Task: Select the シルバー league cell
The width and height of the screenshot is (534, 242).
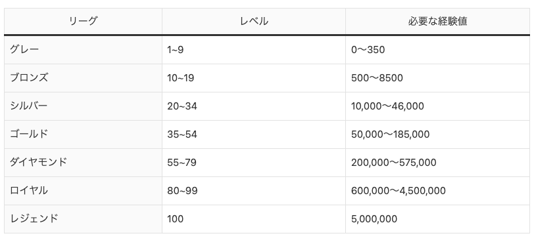Action: click(83, 106)
